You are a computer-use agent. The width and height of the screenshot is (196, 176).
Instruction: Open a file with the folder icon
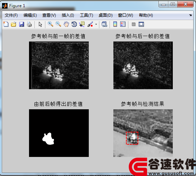point(14,24)
